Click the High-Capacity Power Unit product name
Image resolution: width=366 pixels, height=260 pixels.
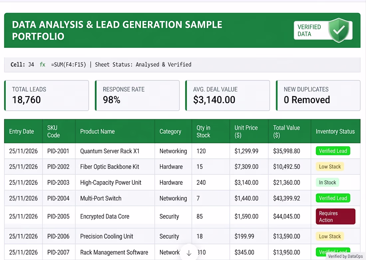[x=111, y=183]
